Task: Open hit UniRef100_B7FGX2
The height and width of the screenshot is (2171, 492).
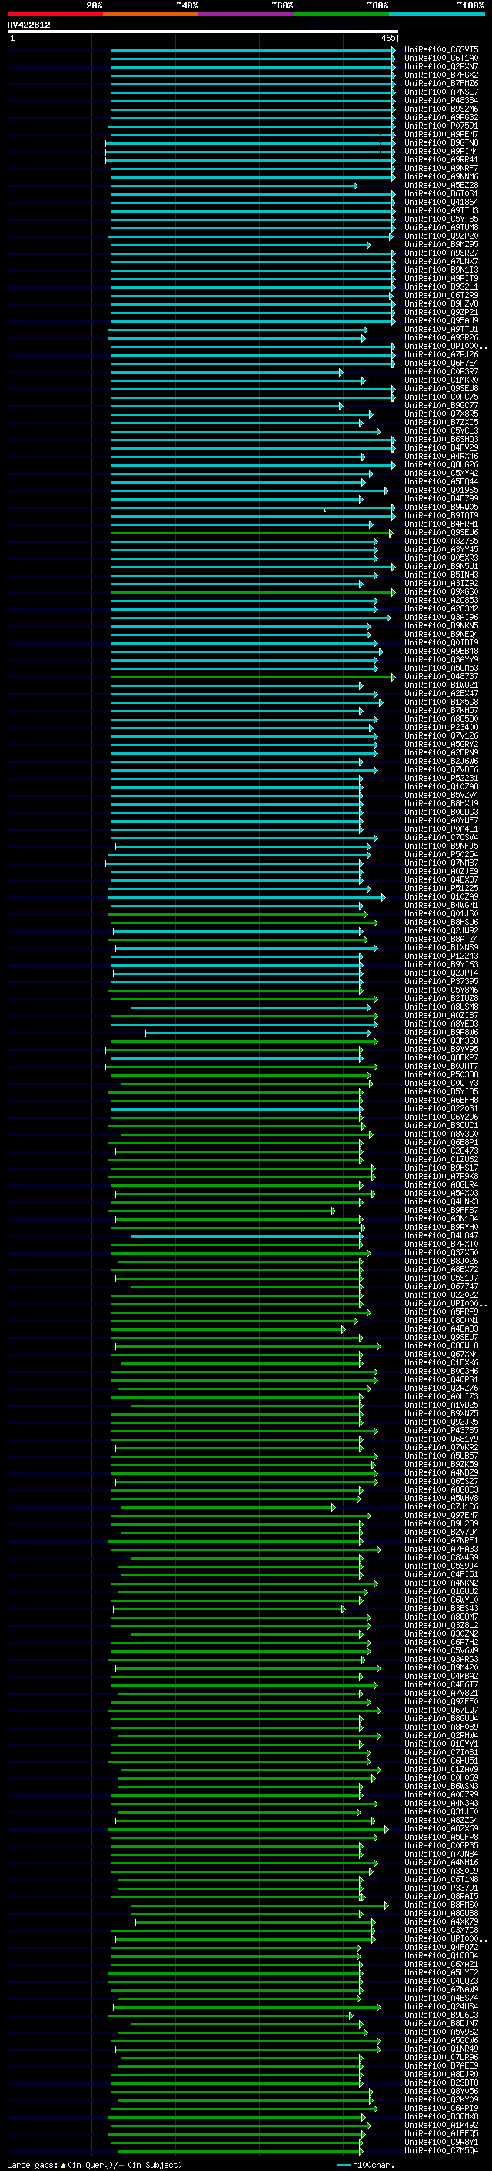Action: [441, 75]
